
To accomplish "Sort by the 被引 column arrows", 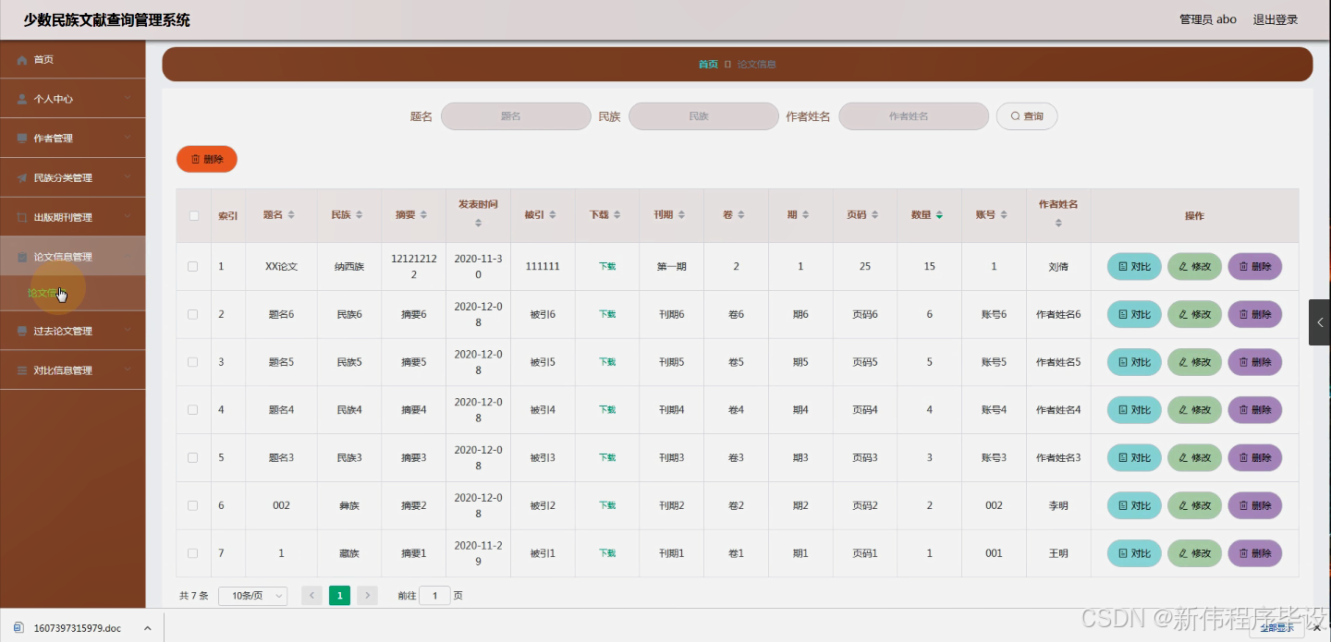I will [x=552, y=215].
